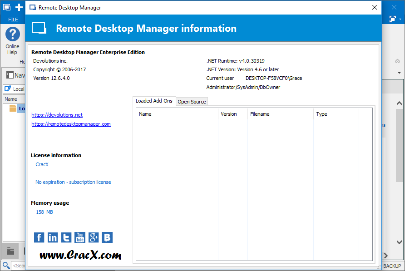Close the Remote Desktop Manager information dialog

point(375,7)
